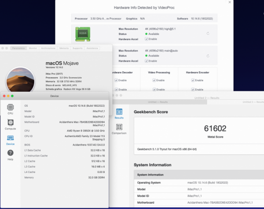
Task: Click the H264 chip icon in VideoProc
Action: pyautogui.click(x=83, y=34)
